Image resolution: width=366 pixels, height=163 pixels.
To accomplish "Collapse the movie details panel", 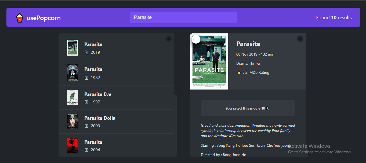I will click(x=300, y=39).
